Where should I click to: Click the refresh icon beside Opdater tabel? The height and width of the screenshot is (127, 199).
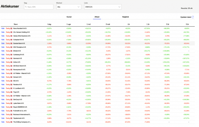point(193,17)
